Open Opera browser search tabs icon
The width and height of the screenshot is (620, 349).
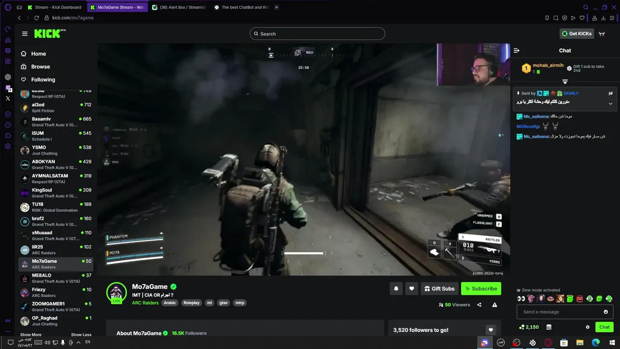coord(586,7)
